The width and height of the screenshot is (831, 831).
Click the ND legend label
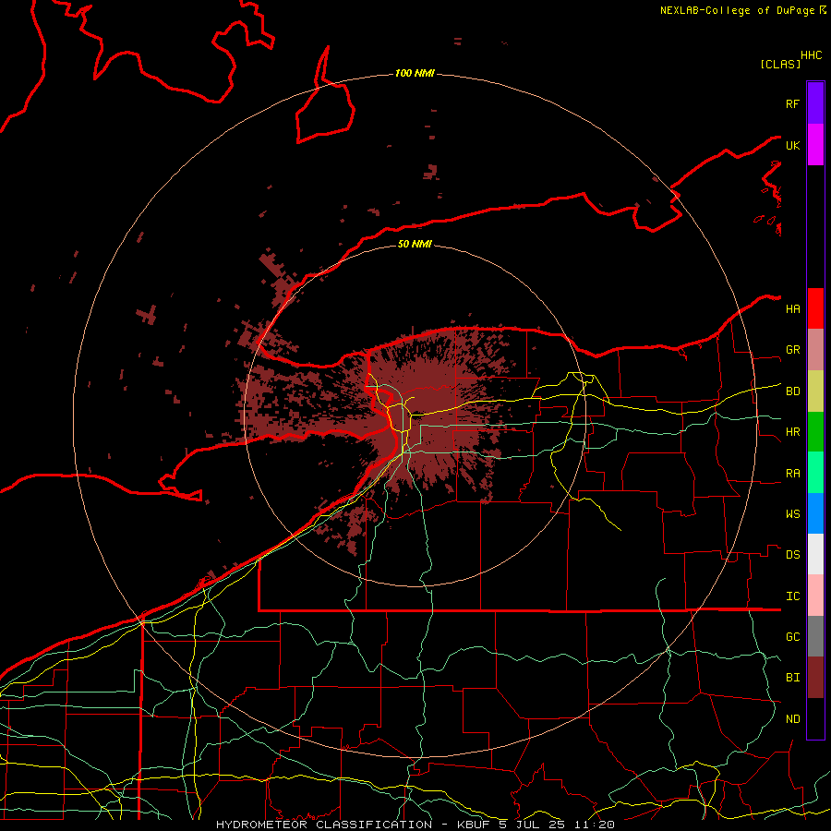(792, 719)
